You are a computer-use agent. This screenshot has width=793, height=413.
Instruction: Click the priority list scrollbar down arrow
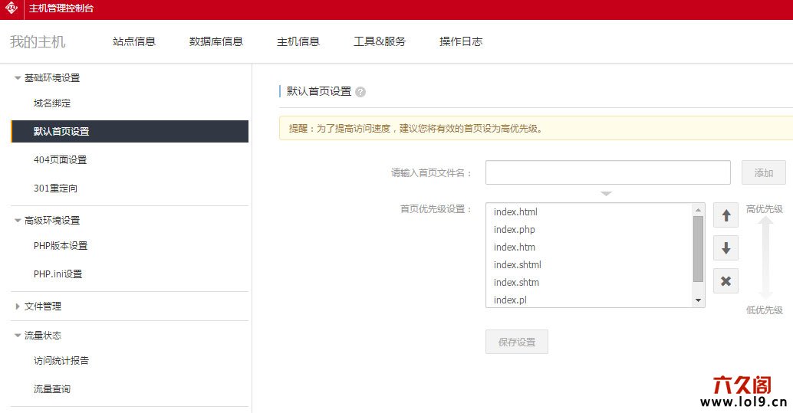tap(698, 300)
